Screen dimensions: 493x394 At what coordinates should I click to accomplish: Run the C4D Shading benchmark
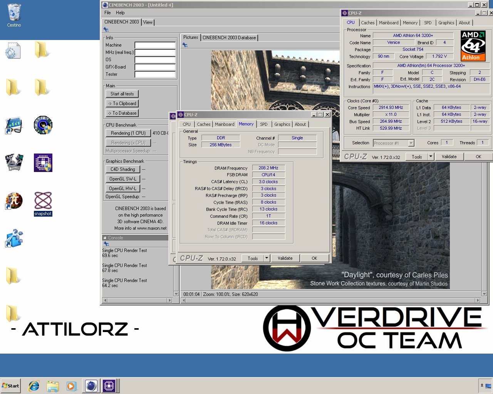123,169
